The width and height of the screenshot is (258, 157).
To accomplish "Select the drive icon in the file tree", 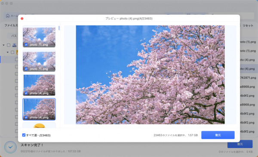I will (15, 45).
